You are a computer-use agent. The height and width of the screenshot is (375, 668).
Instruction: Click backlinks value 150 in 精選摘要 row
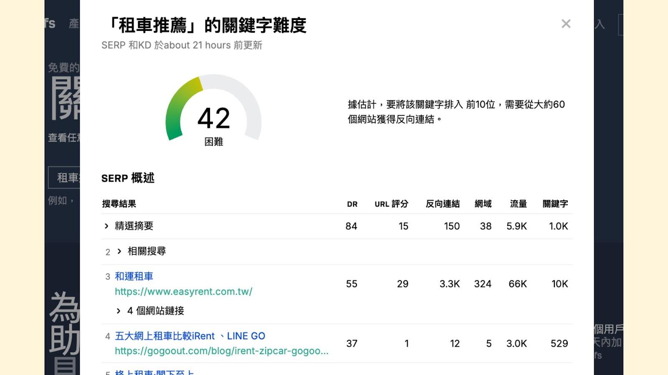tap(452, 226)
